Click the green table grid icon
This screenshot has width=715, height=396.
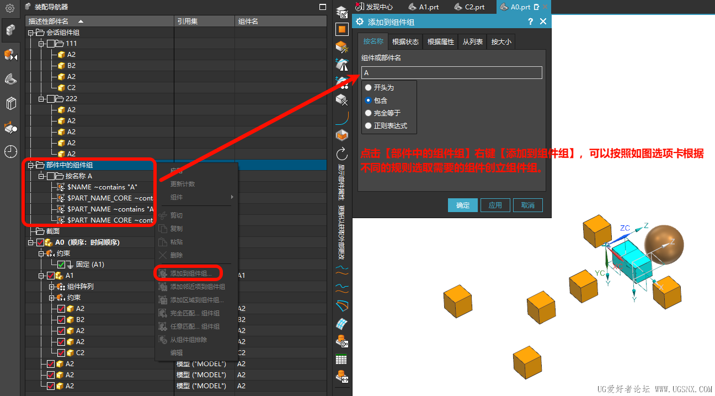click(x=342, y=359)
